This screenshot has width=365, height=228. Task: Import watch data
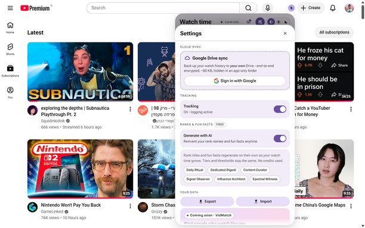[263, 202]
